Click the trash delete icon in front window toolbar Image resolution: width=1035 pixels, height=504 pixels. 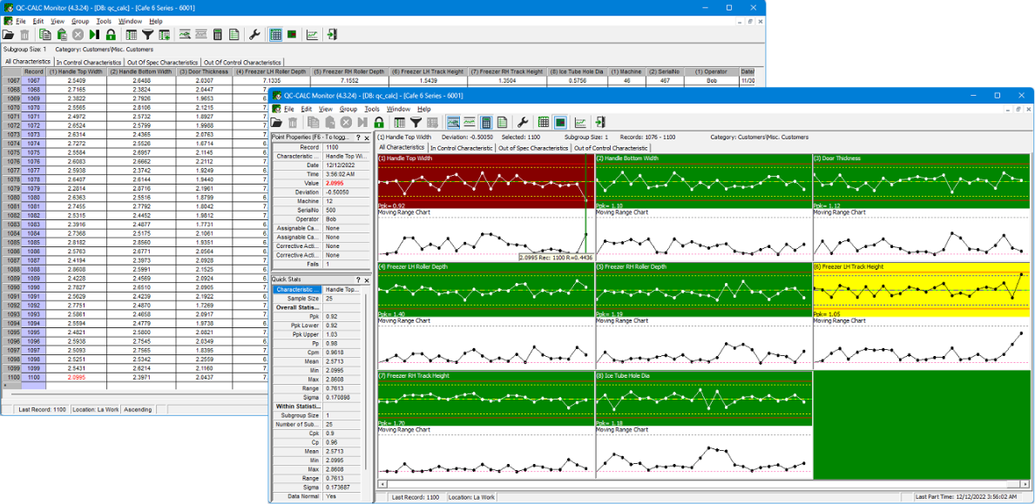[x=293, y=122]
